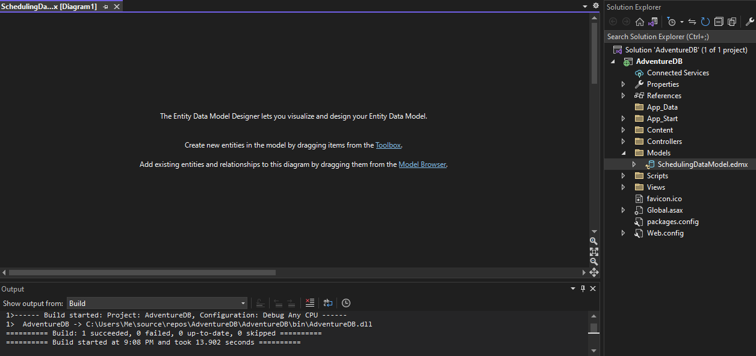Viewport: 756px width, 356px height.
Task: Click the Zoom In magnifier on the designer
Action: click(x=593, y=241)
